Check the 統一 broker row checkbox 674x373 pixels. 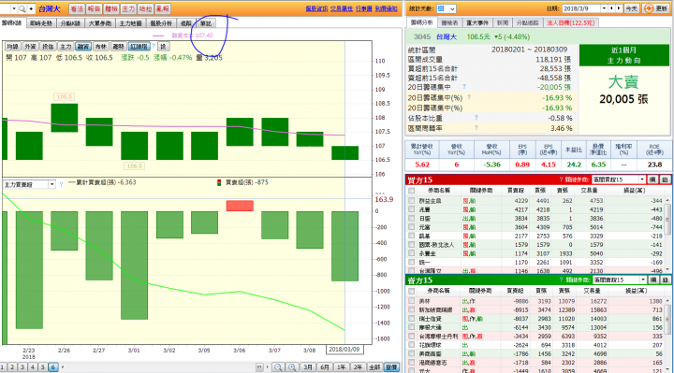pyautogui.click(x=411, y=262)
